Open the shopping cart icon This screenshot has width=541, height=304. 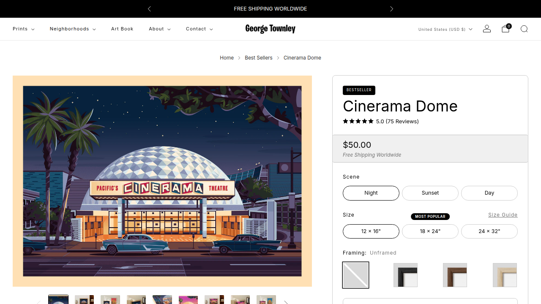click(x=505, y=29)
